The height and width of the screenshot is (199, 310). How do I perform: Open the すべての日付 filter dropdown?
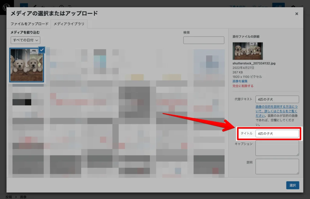pos(26,40)
